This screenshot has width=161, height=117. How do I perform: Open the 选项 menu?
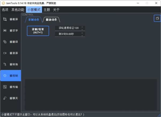point(5,10)
